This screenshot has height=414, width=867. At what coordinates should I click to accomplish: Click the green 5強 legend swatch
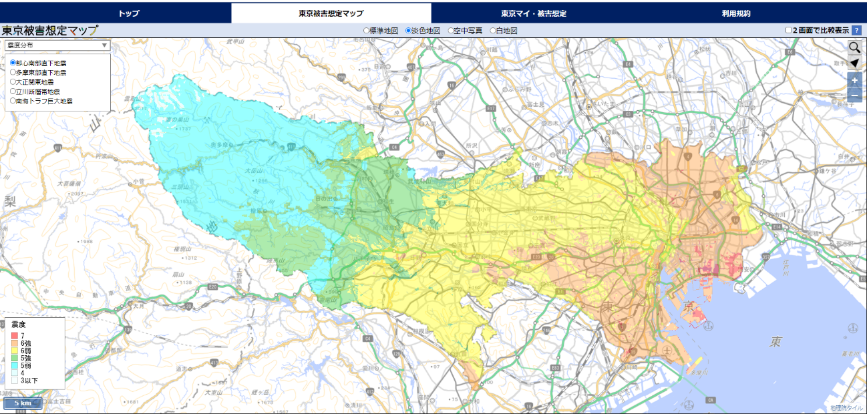[x=14, y=358]
